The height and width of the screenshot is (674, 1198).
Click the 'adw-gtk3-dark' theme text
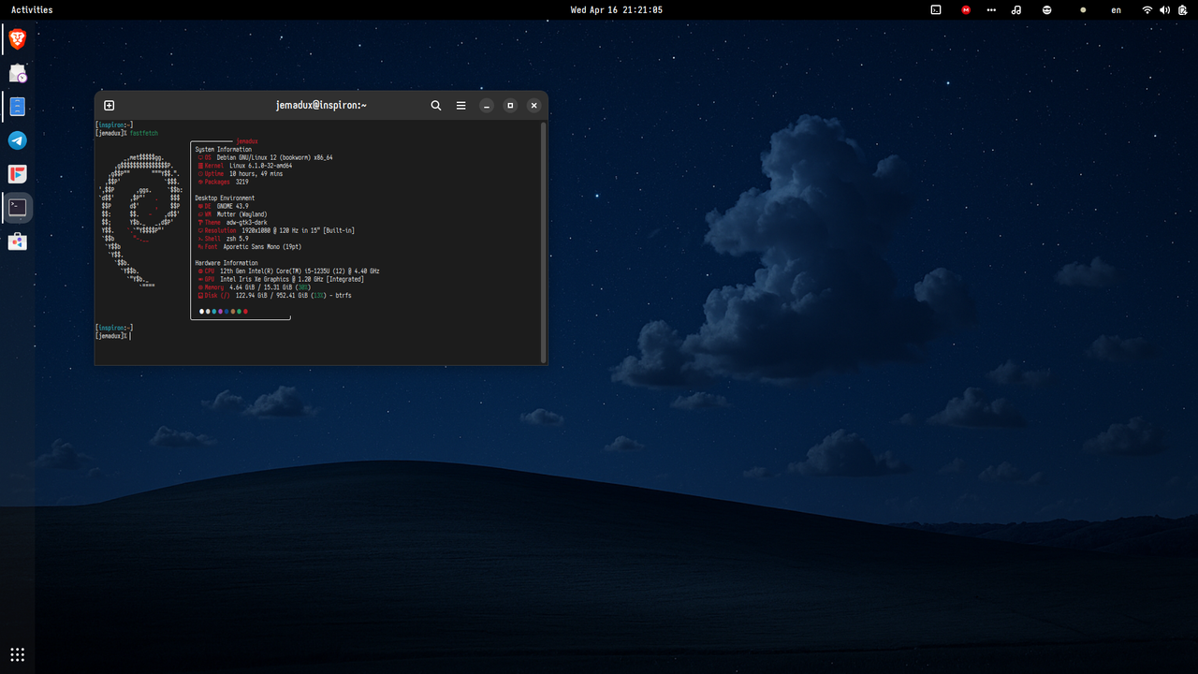click(x=246, y=222)
